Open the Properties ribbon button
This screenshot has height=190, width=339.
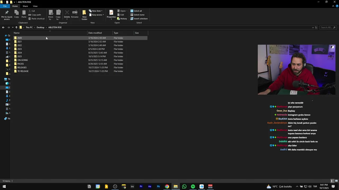tap(111, 15)
